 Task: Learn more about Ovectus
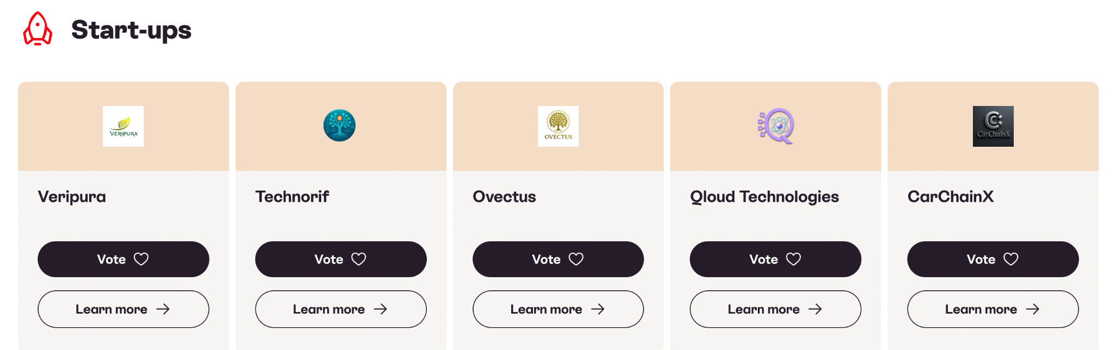(558, 309)
